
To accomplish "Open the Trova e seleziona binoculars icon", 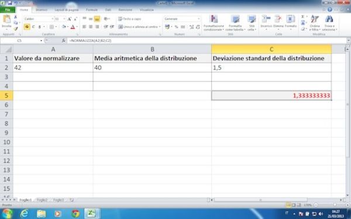I will (329, 19).
